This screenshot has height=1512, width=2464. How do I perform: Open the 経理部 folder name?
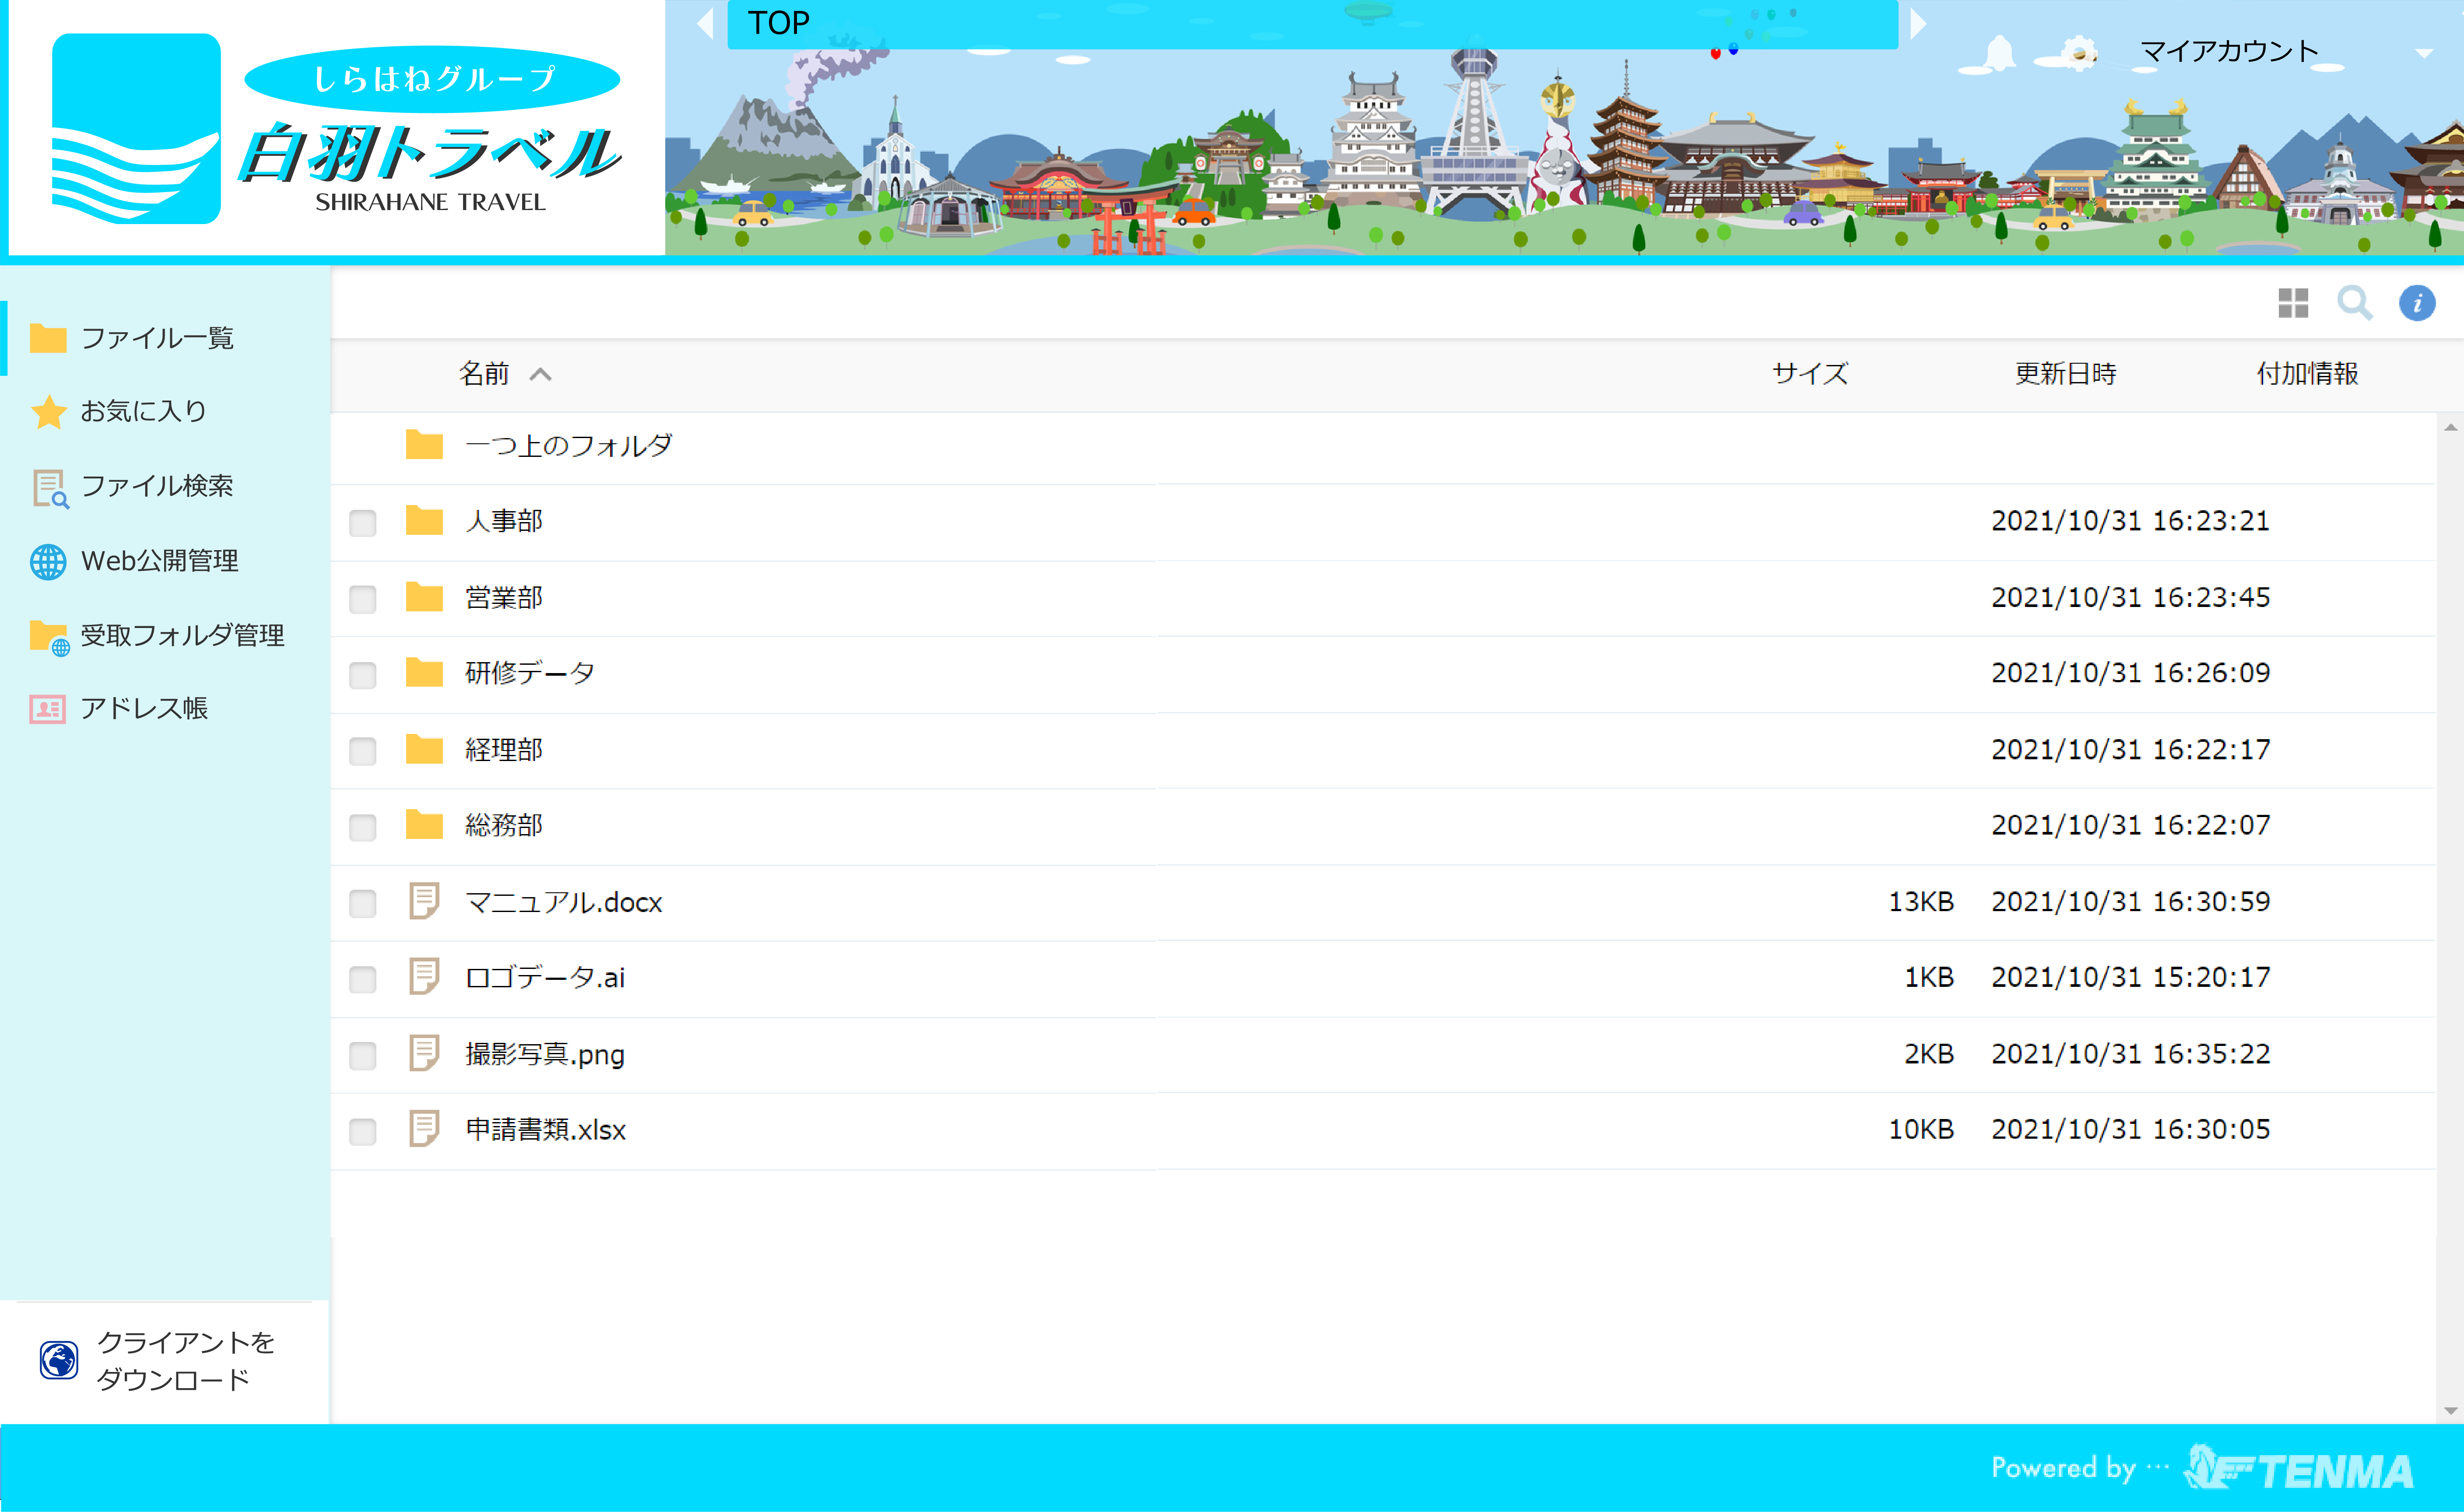pos(504,749)
